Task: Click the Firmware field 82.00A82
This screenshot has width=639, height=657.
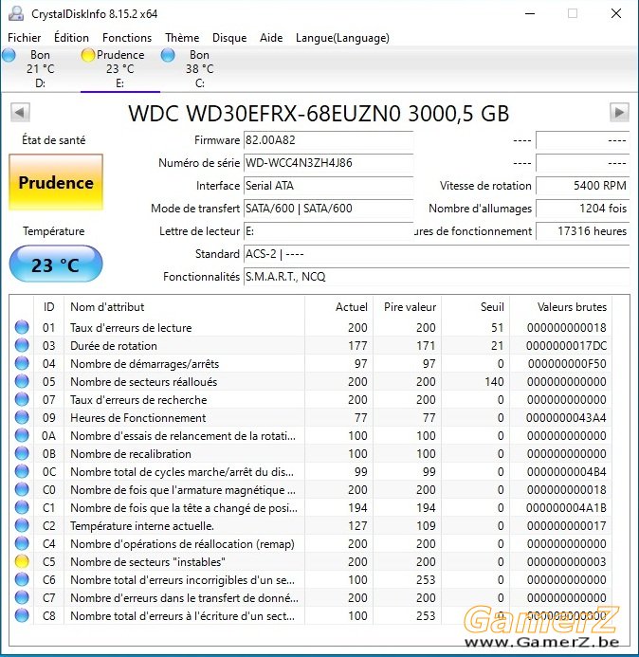Action: [329, 140]
